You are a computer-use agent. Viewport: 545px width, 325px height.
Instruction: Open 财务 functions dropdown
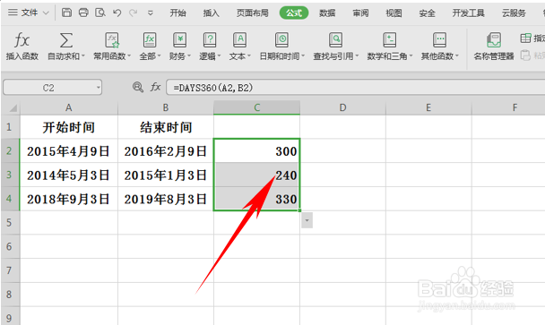coord(179,46)
